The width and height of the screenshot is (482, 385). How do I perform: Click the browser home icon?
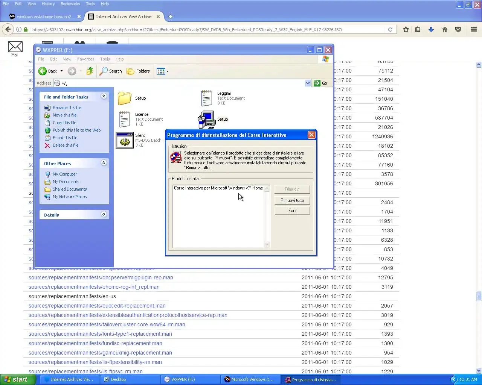[445, 29]
